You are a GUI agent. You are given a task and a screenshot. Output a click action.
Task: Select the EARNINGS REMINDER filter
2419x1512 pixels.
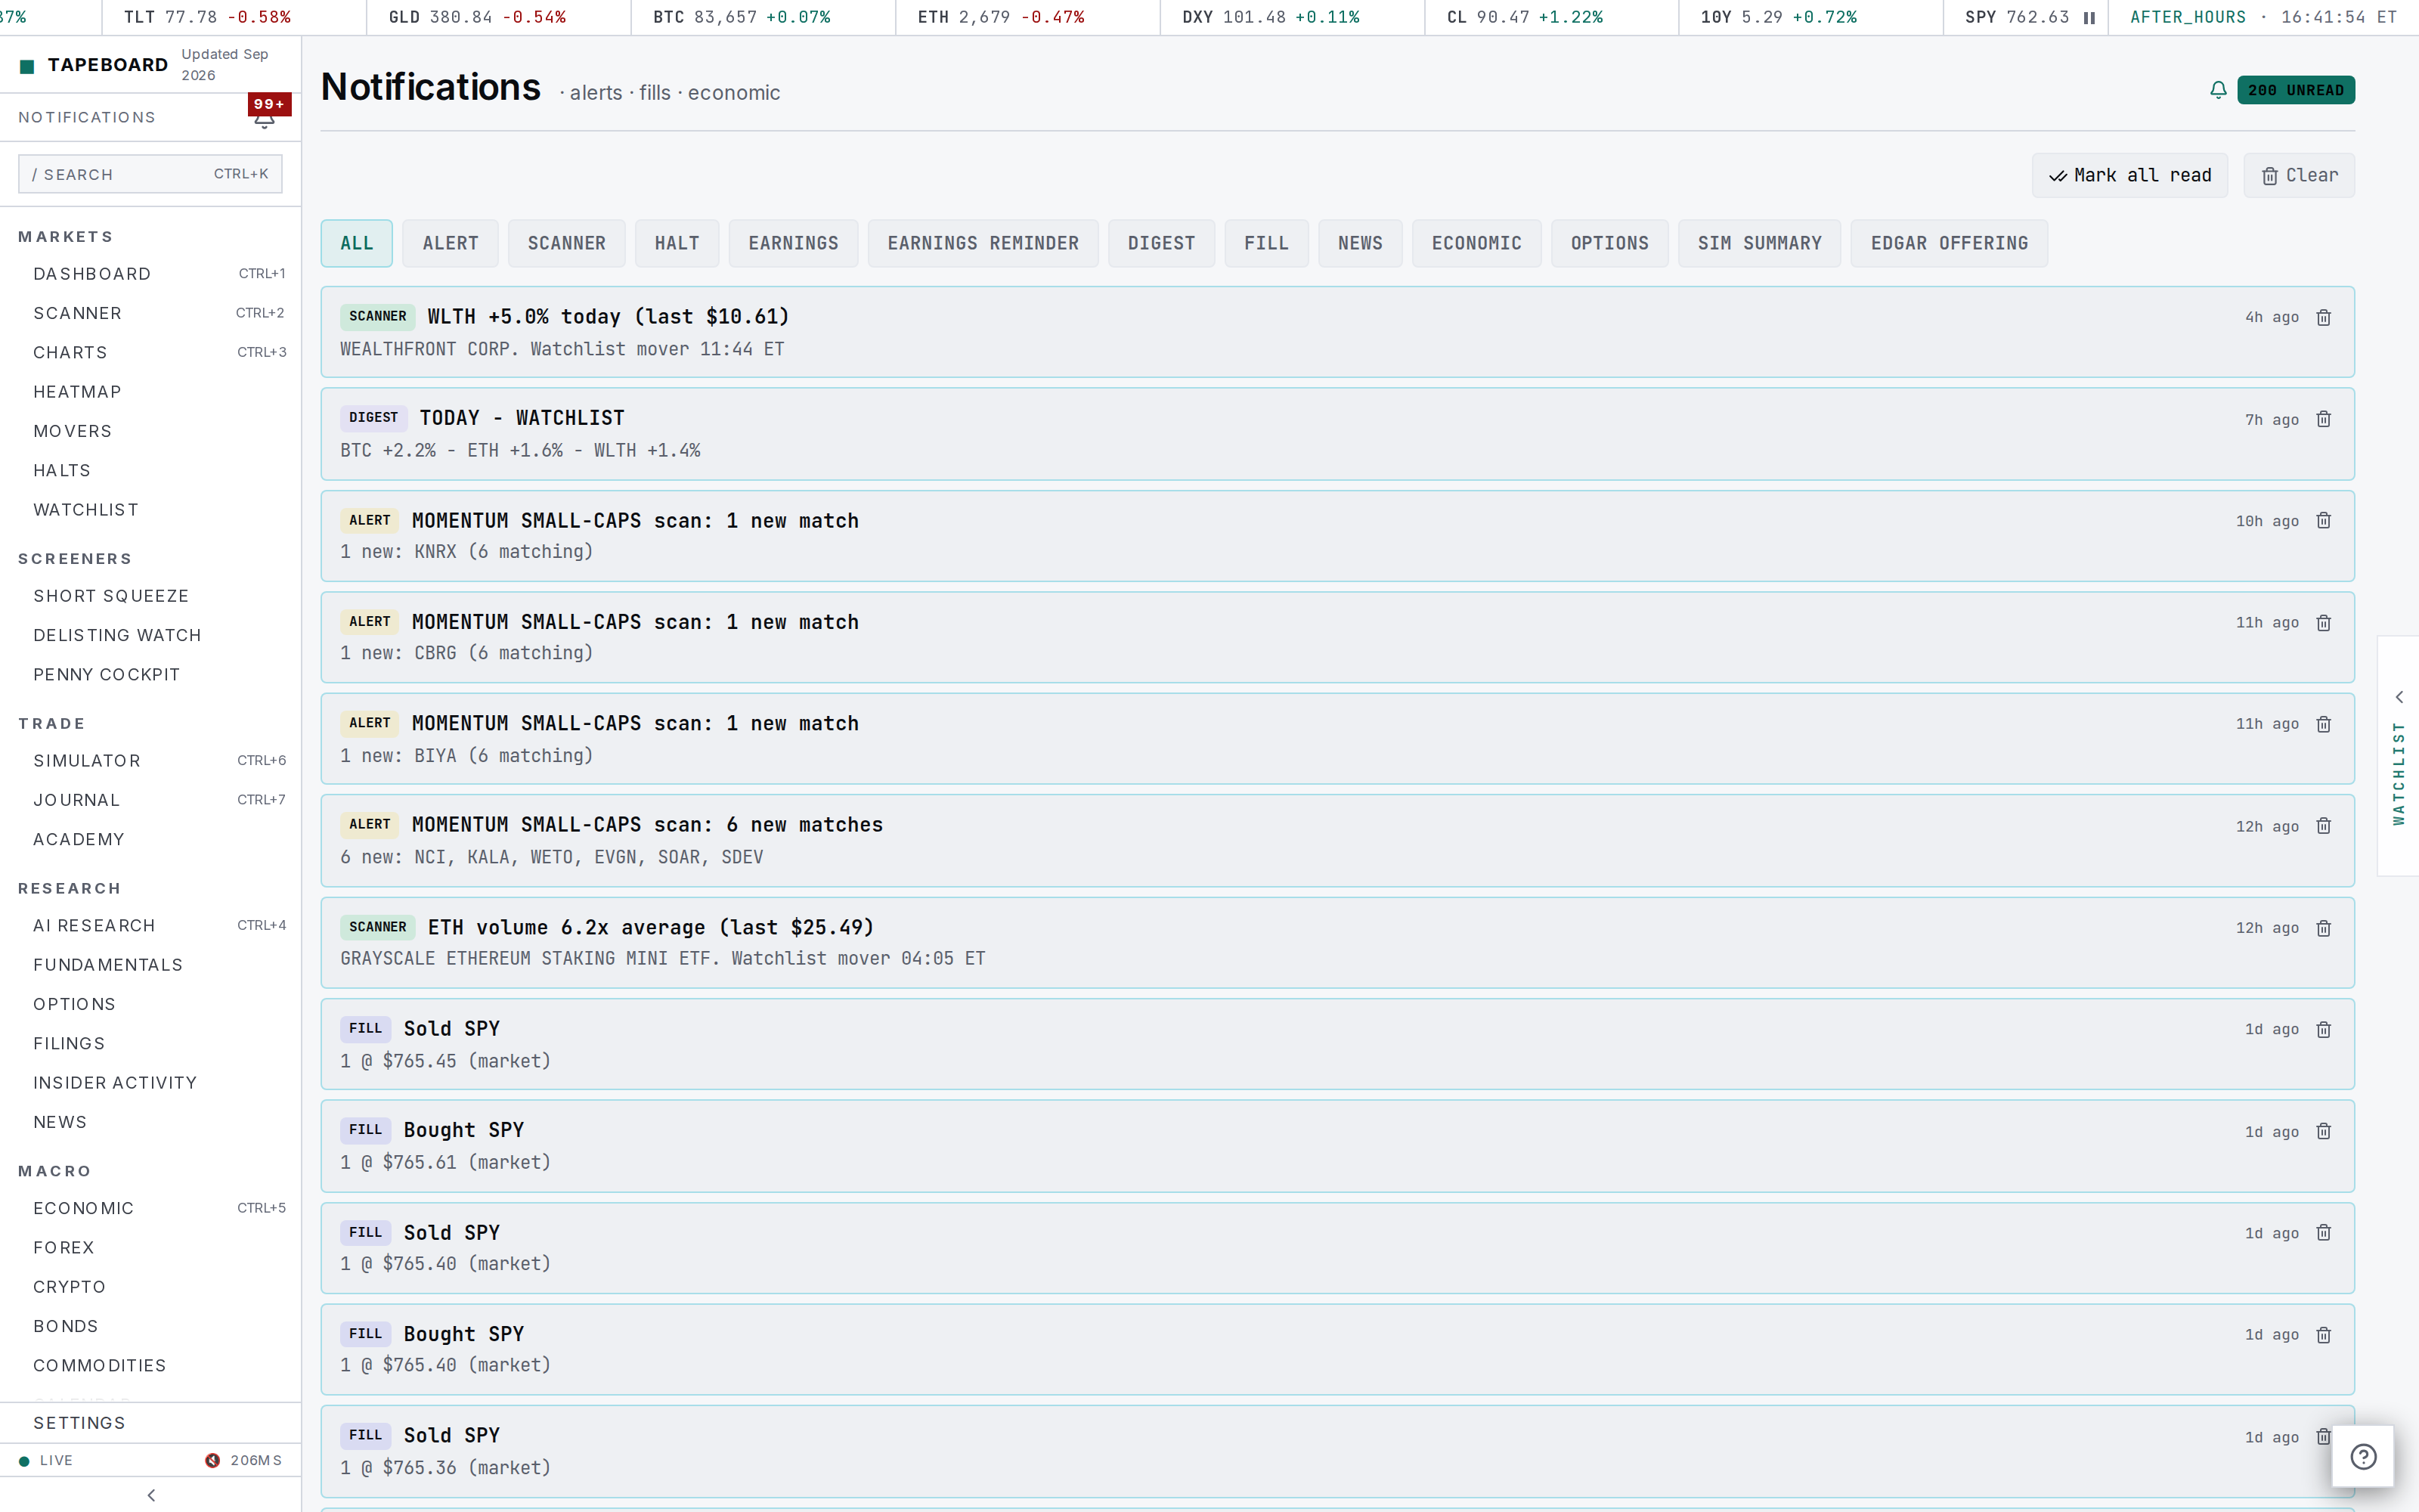pyautogui.click(x=983, y=243)
